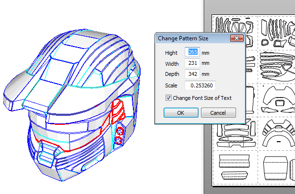Click the OK button in the dialog
This screenshot has width=295, height=194.
[181, 113]
